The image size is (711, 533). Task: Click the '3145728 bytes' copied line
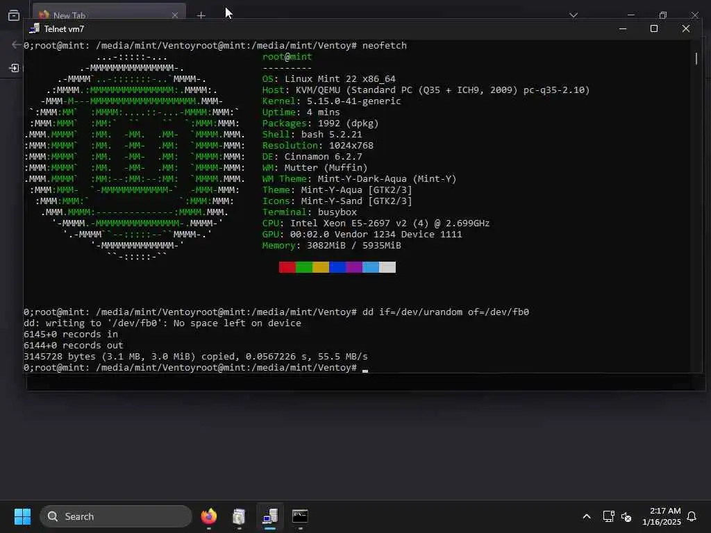[x=195, y=356]
